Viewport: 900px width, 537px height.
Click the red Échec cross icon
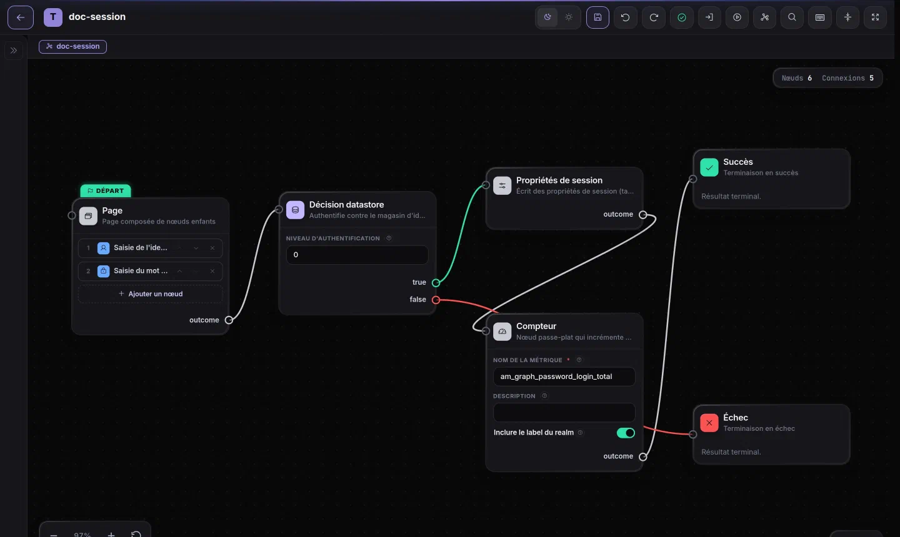click(x=709, y=423)
